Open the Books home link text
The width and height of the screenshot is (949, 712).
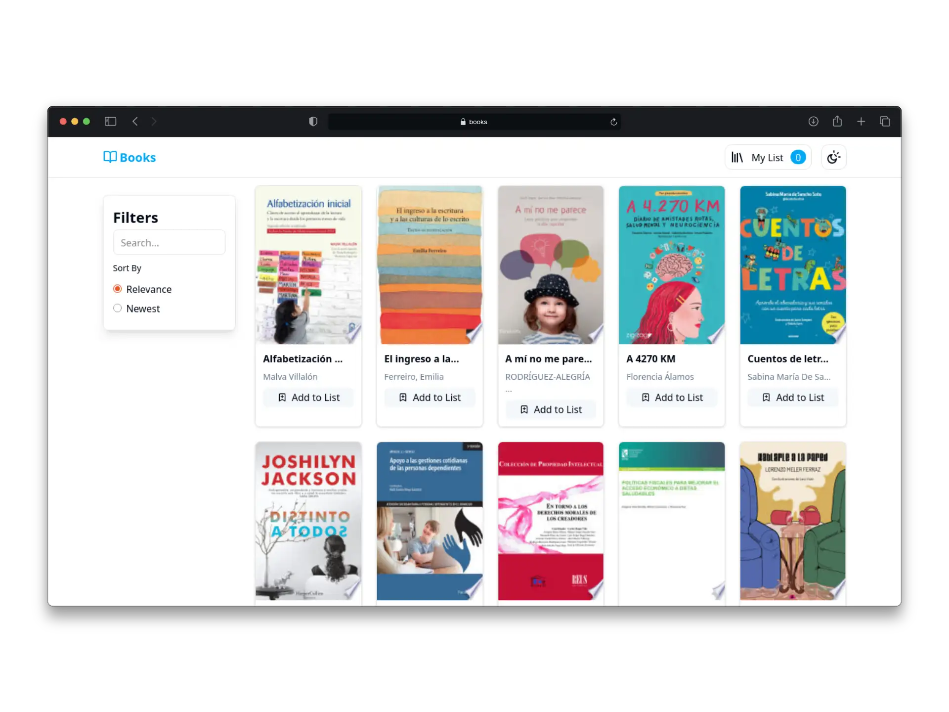(x=137, y=158)
